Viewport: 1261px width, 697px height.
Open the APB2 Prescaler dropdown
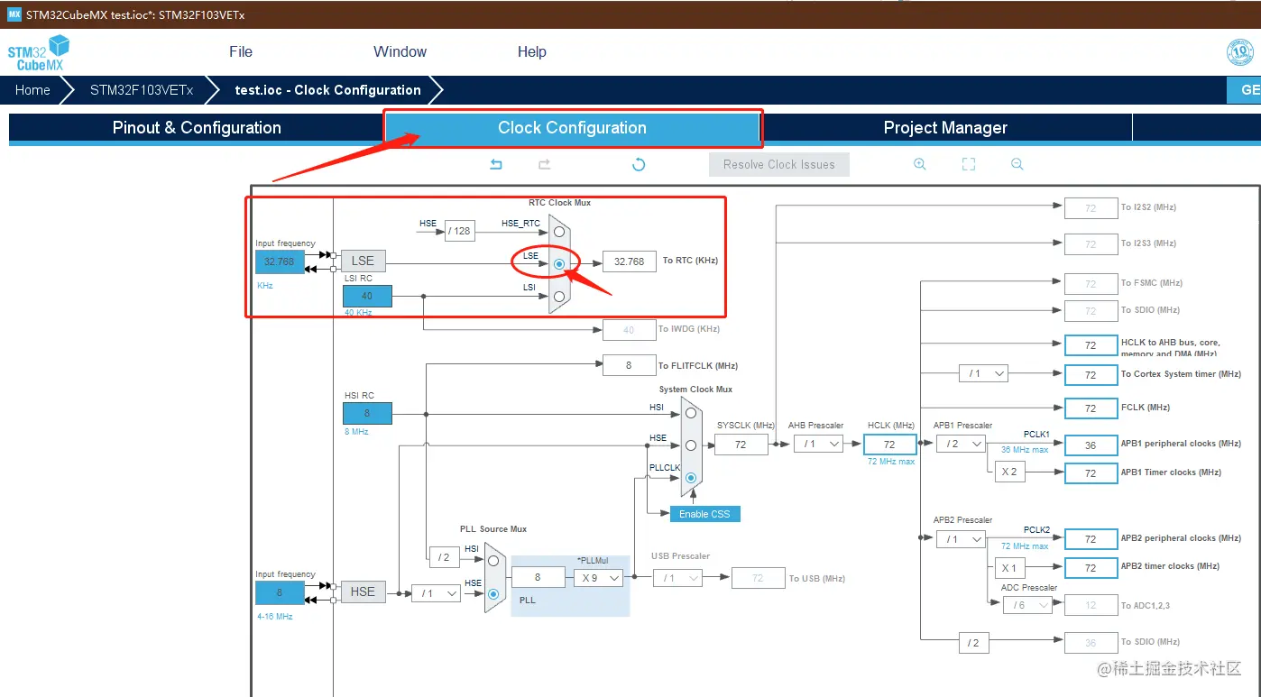[x=961, y=539]
